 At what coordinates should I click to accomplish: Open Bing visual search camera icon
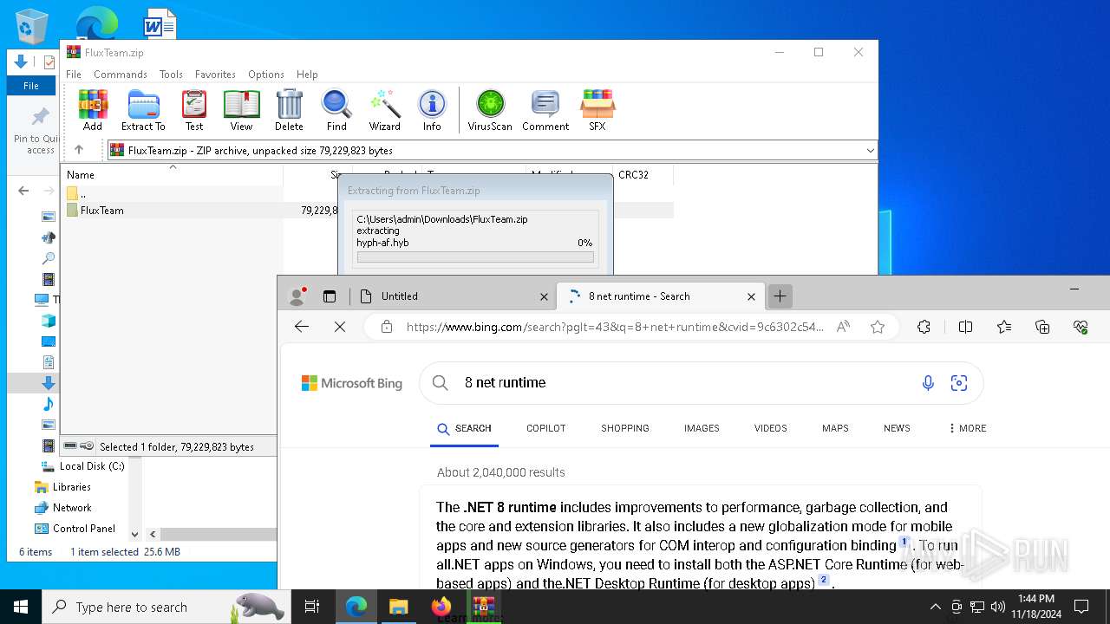(x=959, y=383)
